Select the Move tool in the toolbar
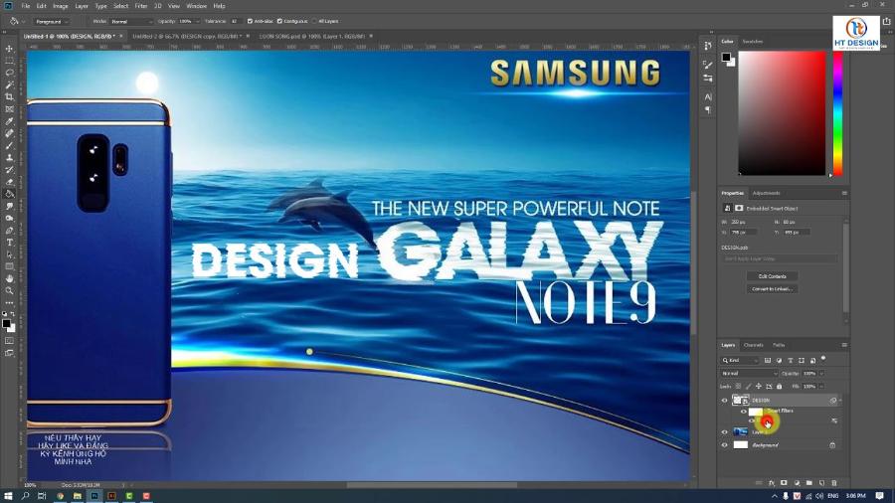This screenshot has height=503, width=895. [x=10, y=48]
